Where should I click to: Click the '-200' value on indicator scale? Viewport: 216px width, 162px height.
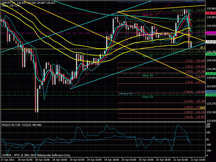tap(208, 151)
